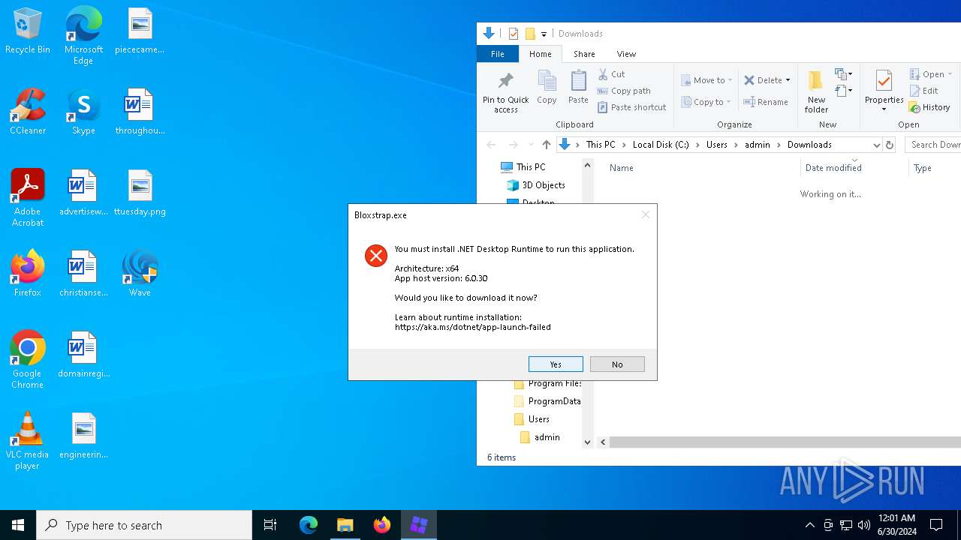The height and width of the screenshot is (540, 961).
Task: Open VLC media player shortcut
Action: tap(28, 442)
